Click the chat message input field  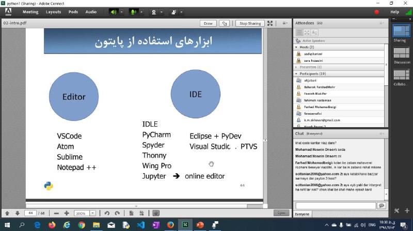pos(336,206)
